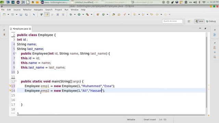Viewport: 219px width, 123px height.
Task: Click the New Java Package icon
Action: (98, 14)
